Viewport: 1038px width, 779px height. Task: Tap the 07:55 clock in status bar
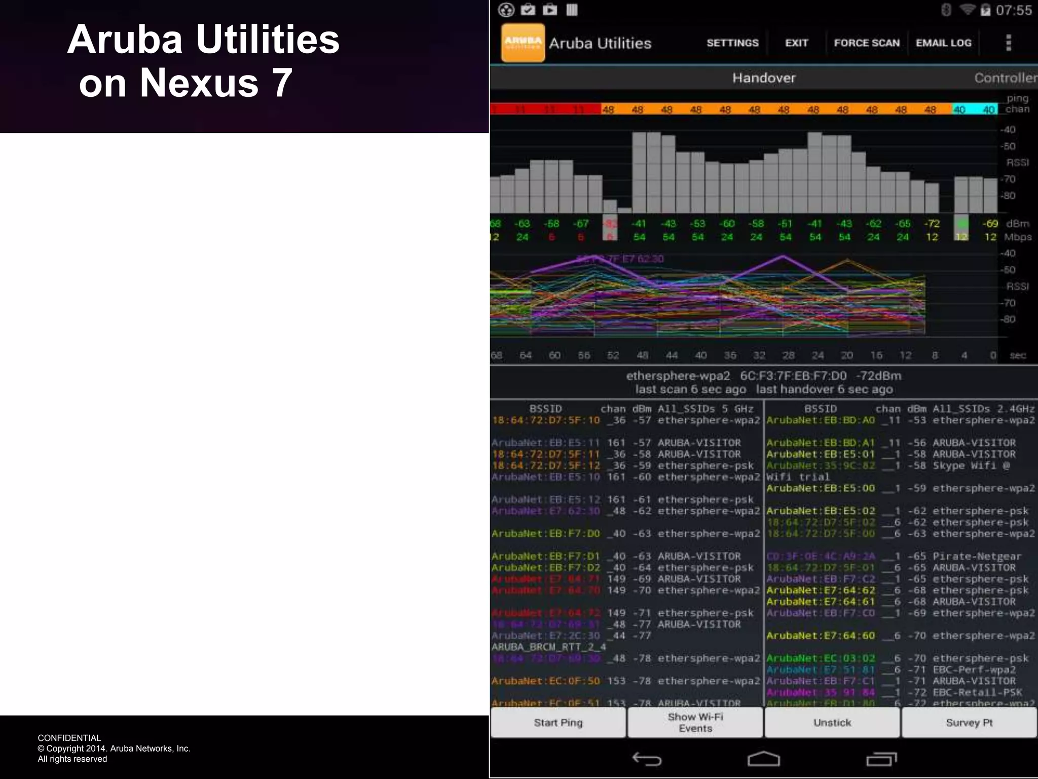point(1014,10)
